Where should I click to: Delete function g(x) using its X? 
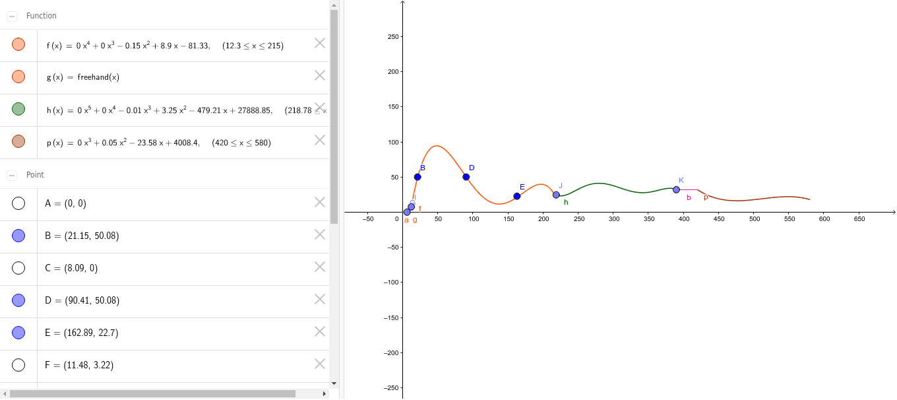[319, 76]
